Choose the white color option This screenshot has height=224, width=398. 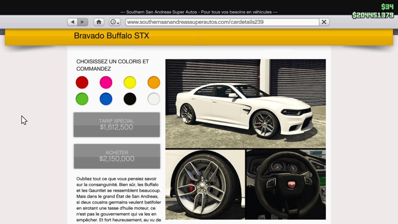click(x=154, y=99)
